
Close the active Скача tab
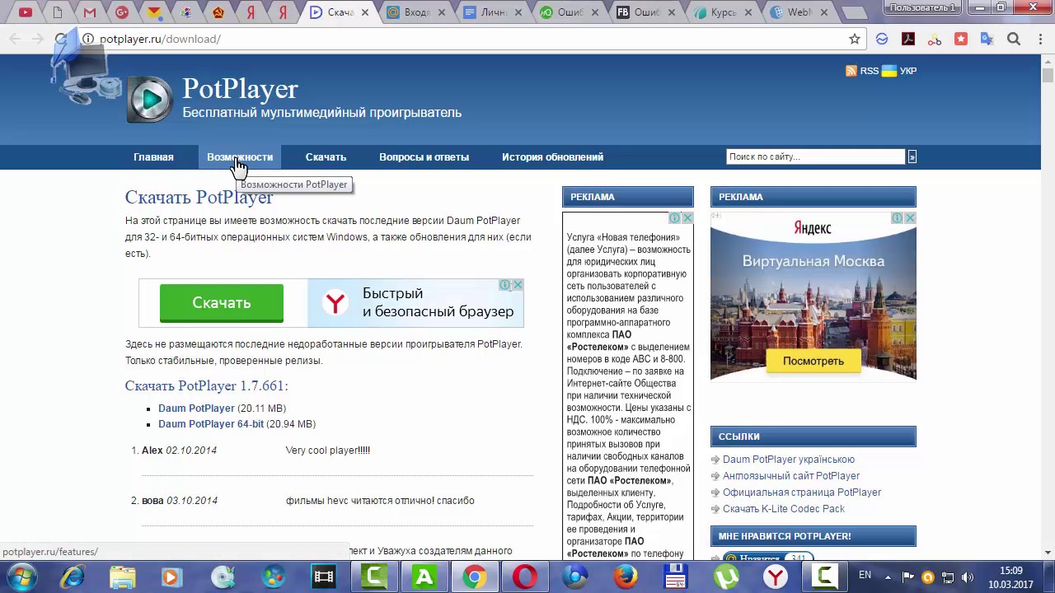tap(365, 12)
